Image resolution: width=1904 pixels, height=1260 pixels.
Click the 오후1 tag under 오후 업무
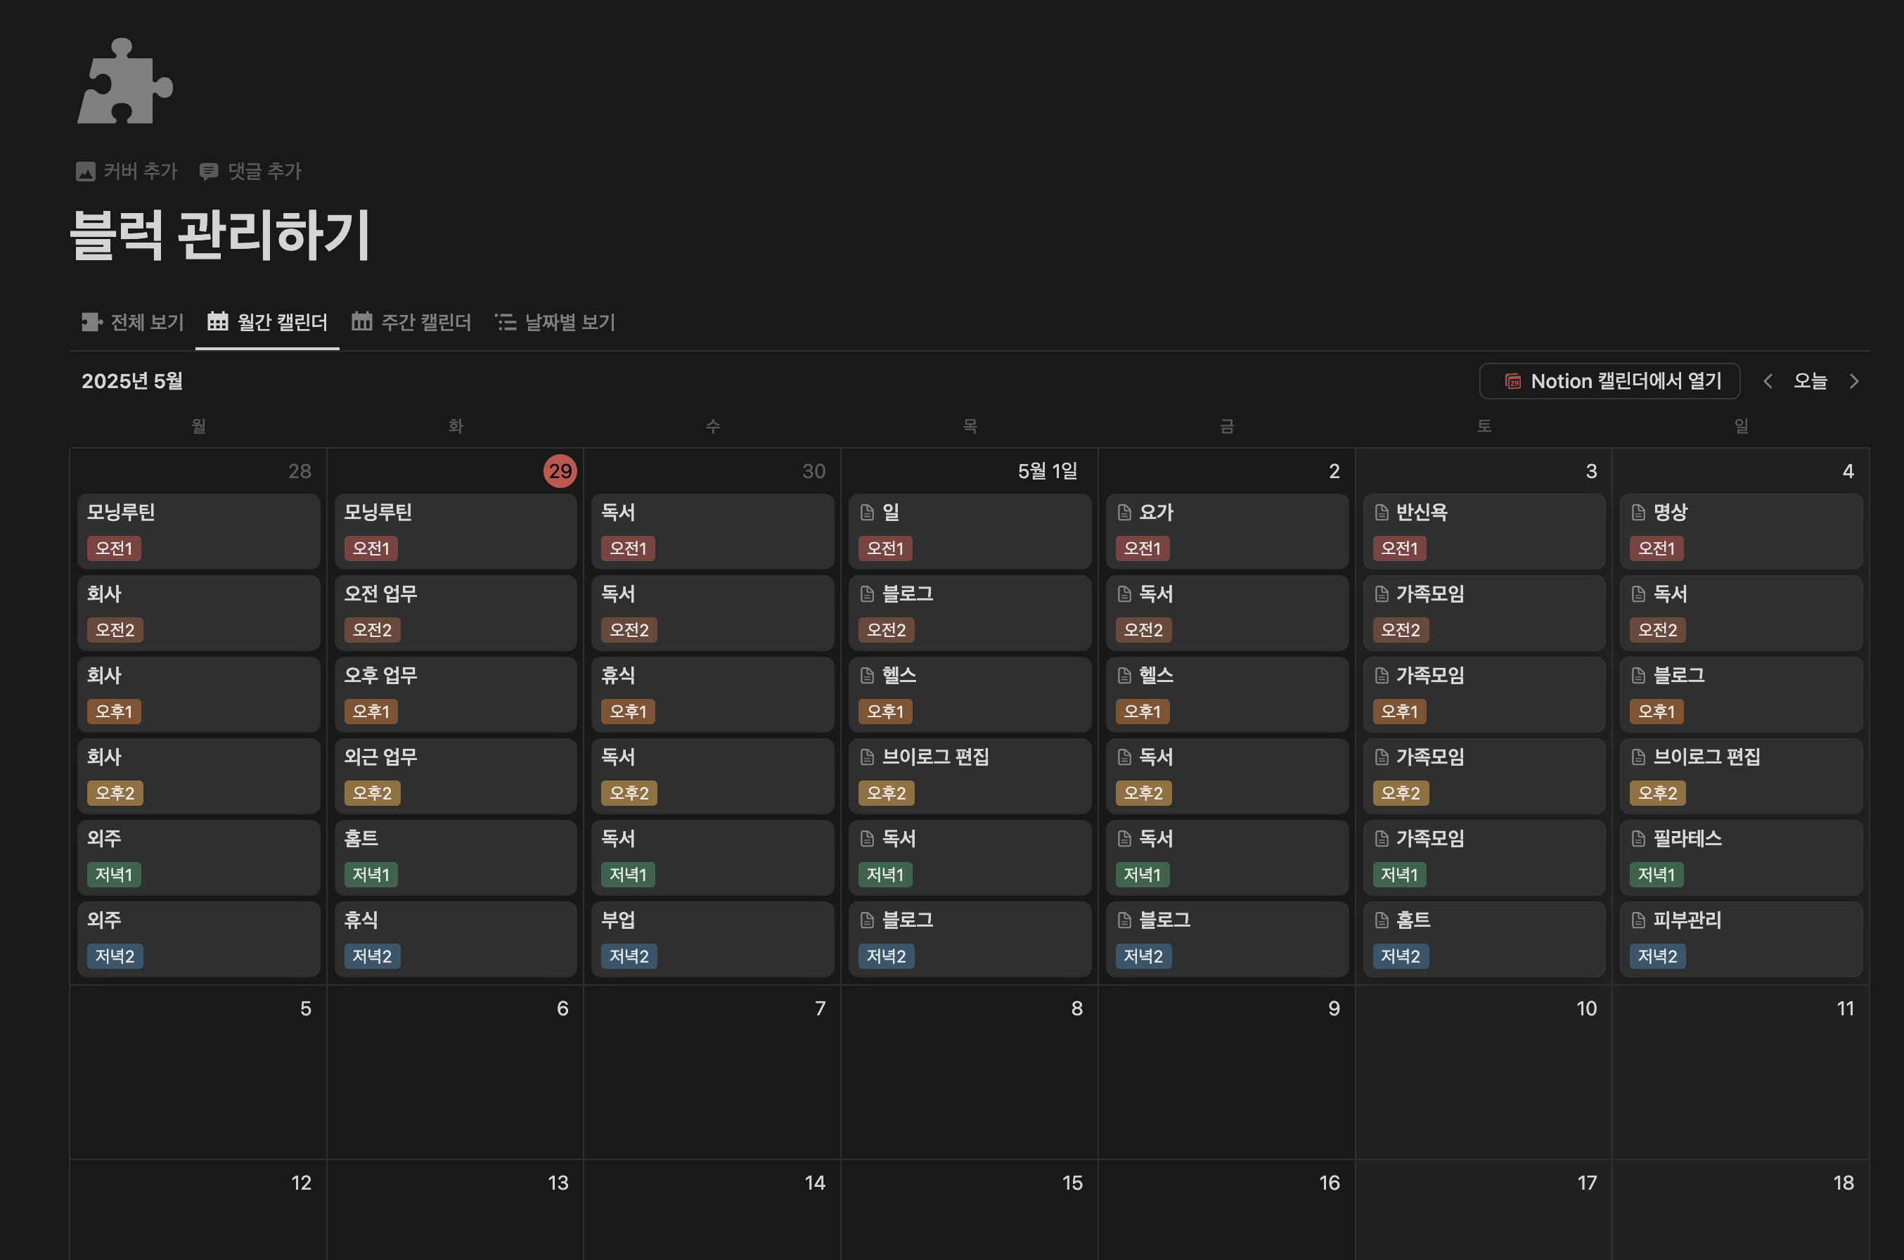tap(371, 712)
